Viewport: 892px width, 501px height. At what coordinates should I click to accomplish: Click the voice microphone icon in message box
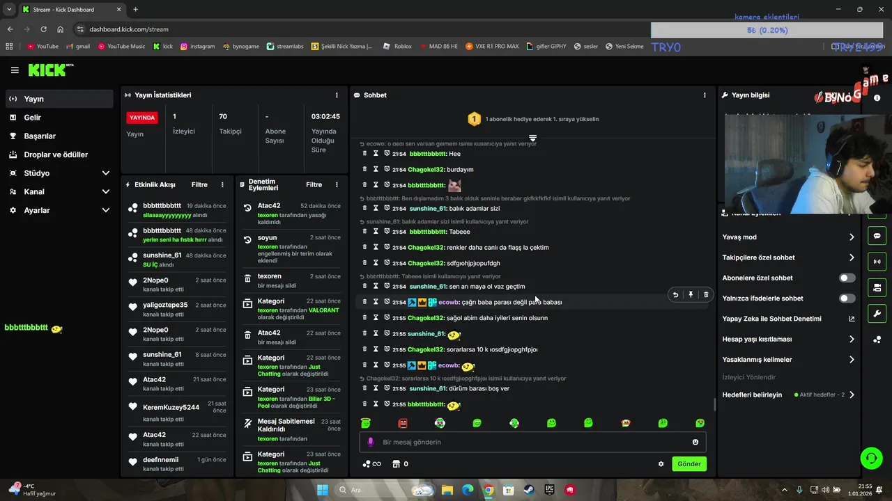coord(371,442)
